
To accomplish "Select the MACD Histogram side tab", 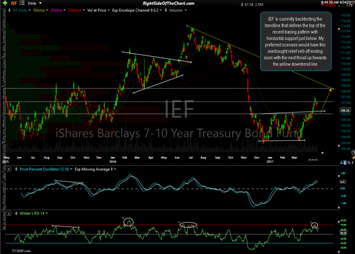I will (x=3, y=72).
